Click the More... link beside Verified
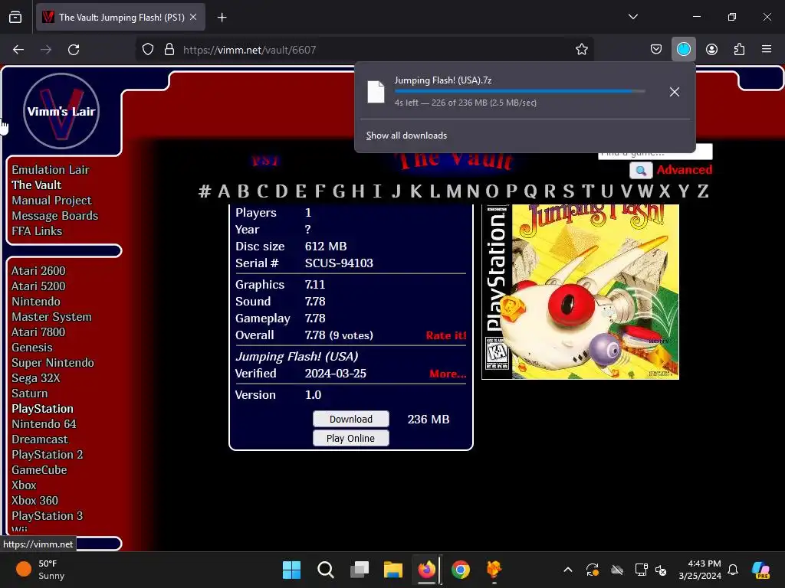This screenshot has height=588, width=785. pyautogui.click(x=448, y=374)
